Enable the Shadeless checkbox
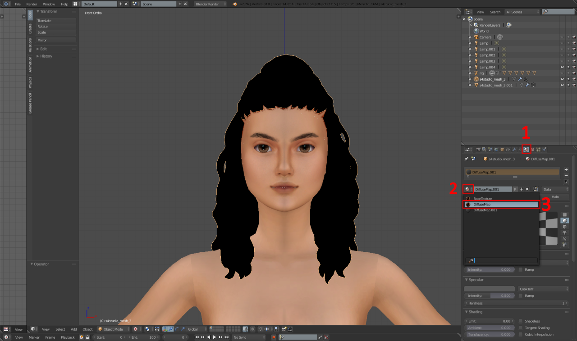The height and width of the screenshot is (341, 577). (521, 321)
